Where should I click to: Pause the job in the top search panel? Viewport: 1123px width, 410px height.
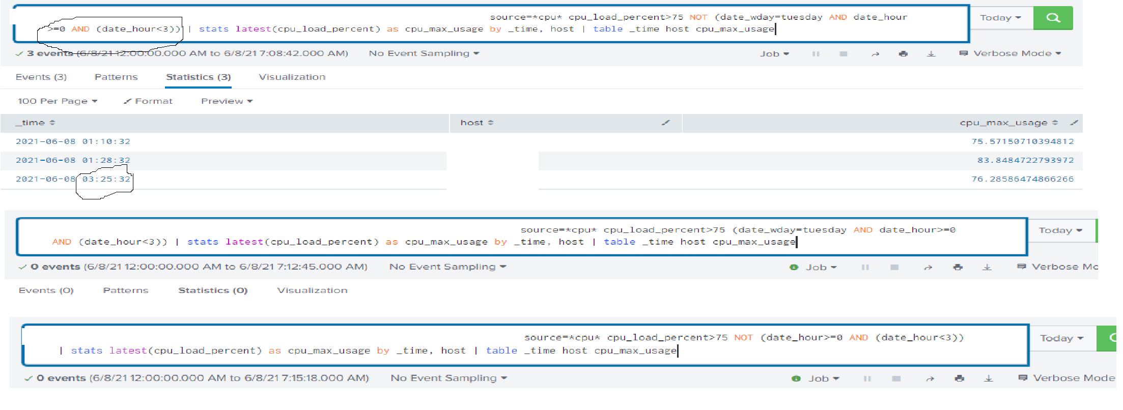click(x=816, y=54)
